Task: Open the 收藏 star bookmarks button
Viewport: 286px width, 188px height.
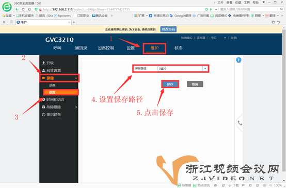Action: 7,15
